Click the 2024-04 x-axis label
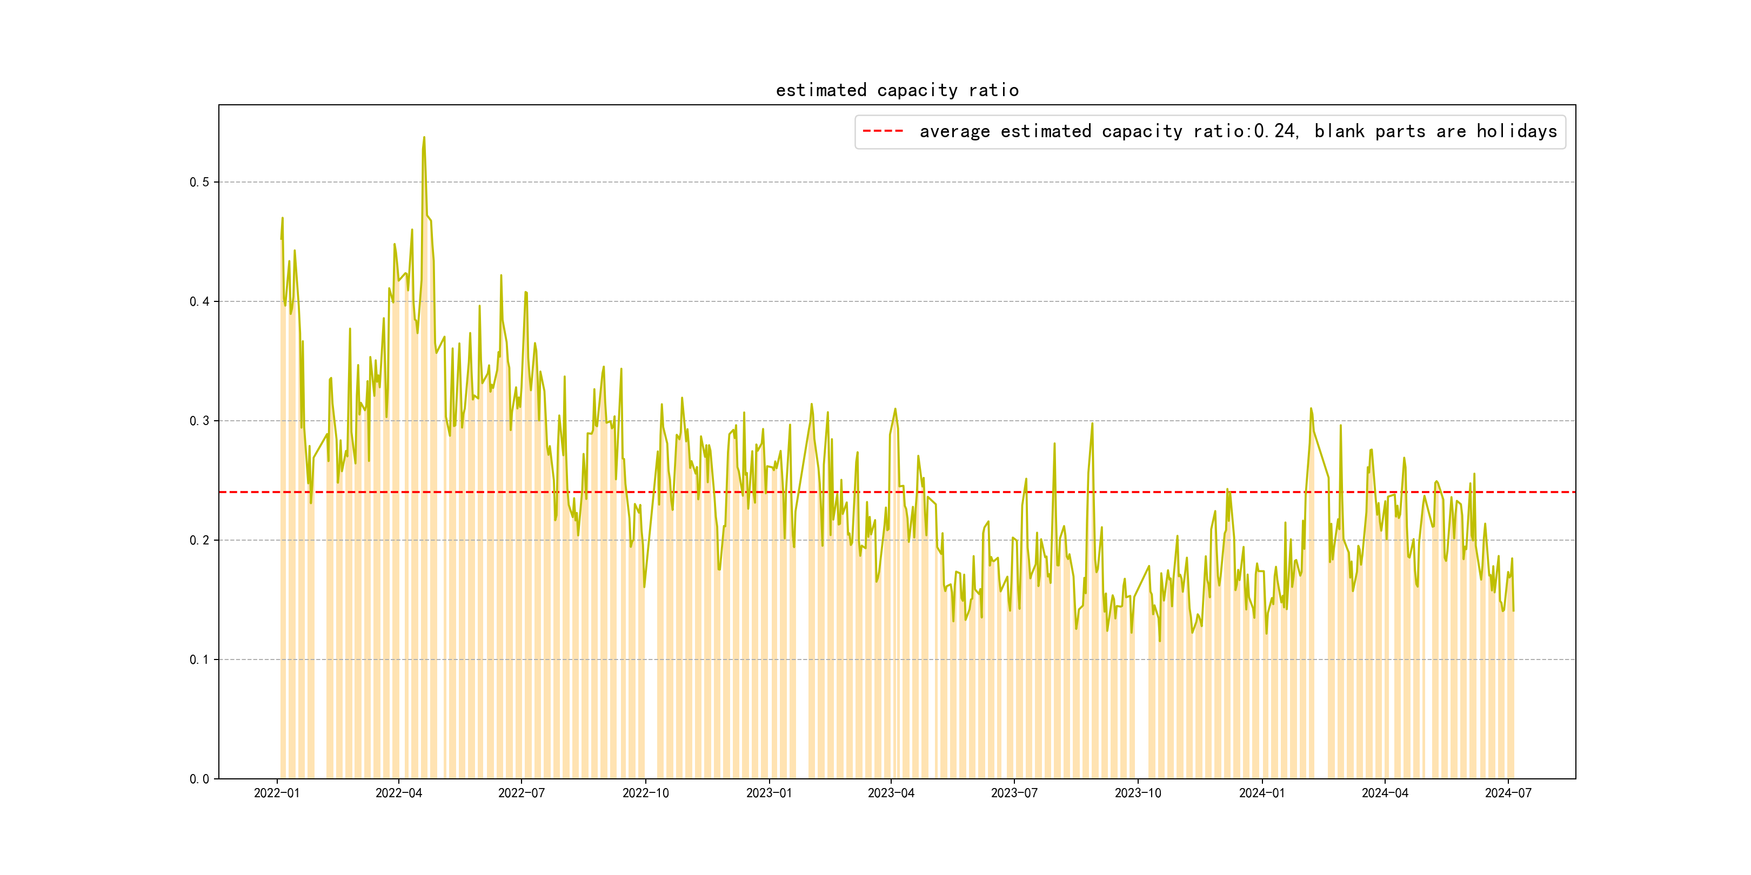The image size is (1751, 875). 1385,793
